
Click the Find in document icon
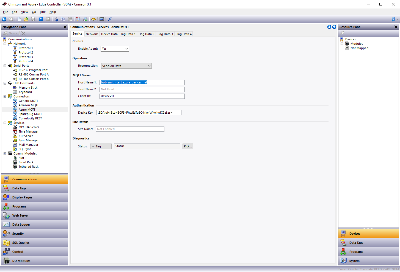(x=85, y=19)
